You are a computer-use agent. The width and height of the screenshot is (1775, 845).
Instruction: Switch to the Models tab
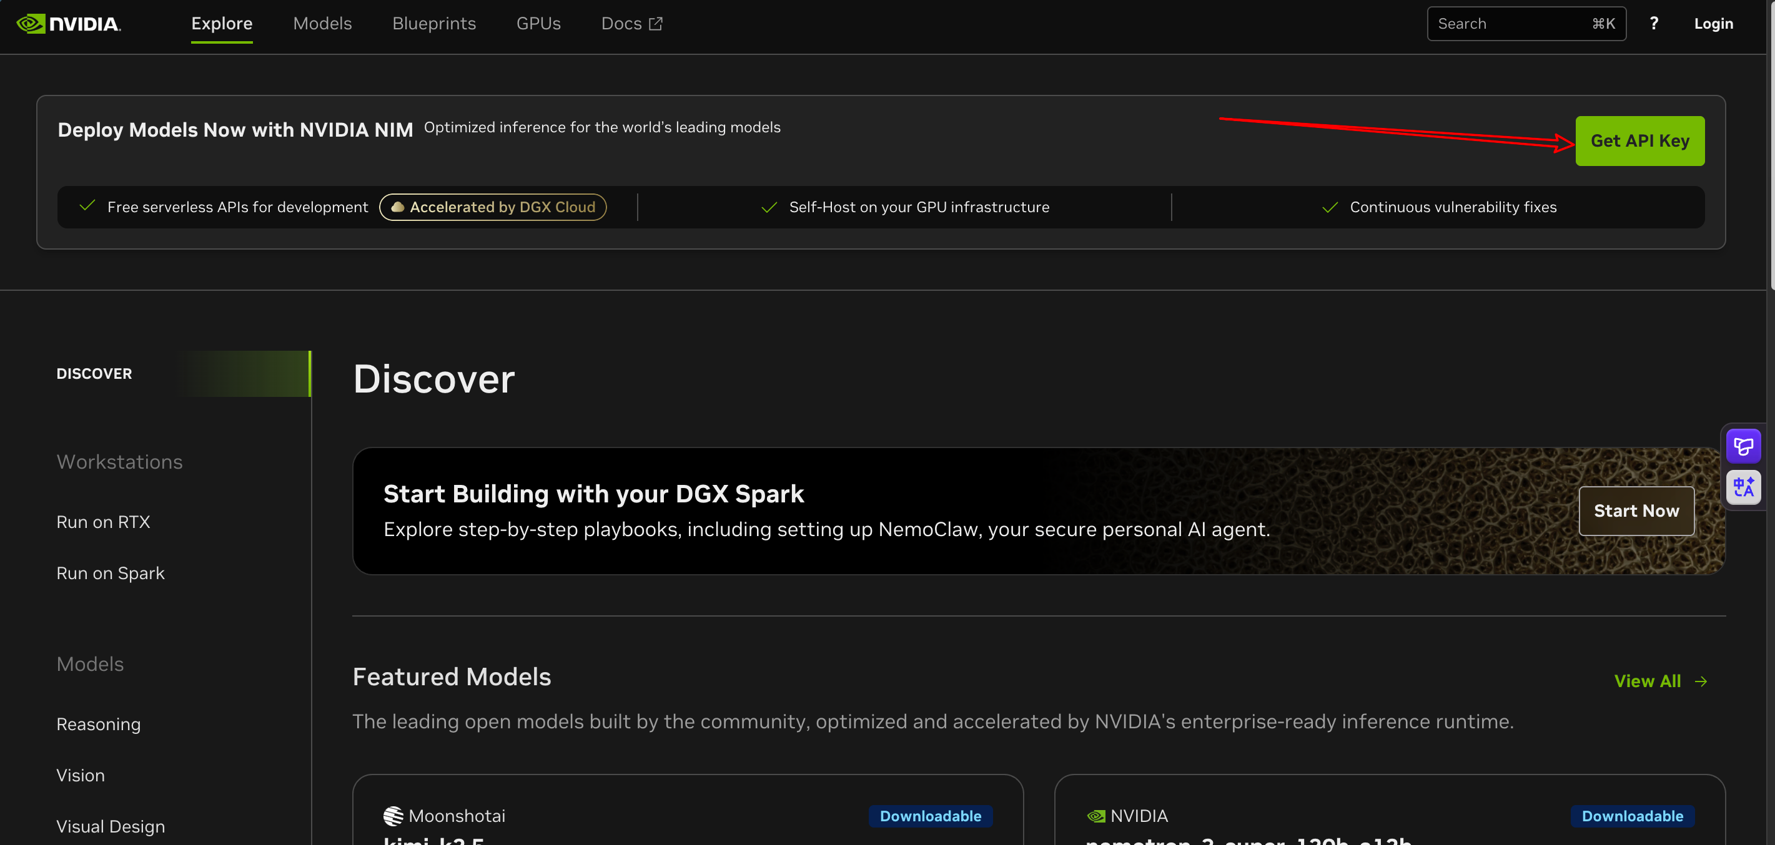click(x=322, y=24)
